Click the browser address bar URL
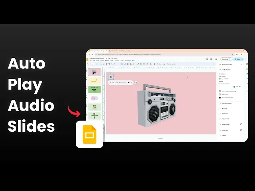255x191 pixels. pos(128,55)
